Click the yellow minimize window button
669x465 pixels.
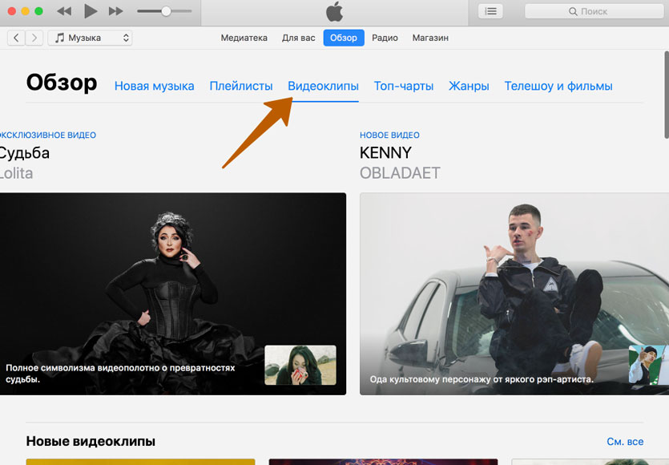(x=25, y=11)
